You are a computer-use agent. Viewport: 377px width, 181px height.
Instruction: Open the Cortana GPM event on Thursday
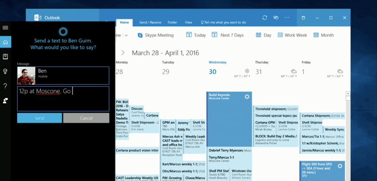(265, 126)
